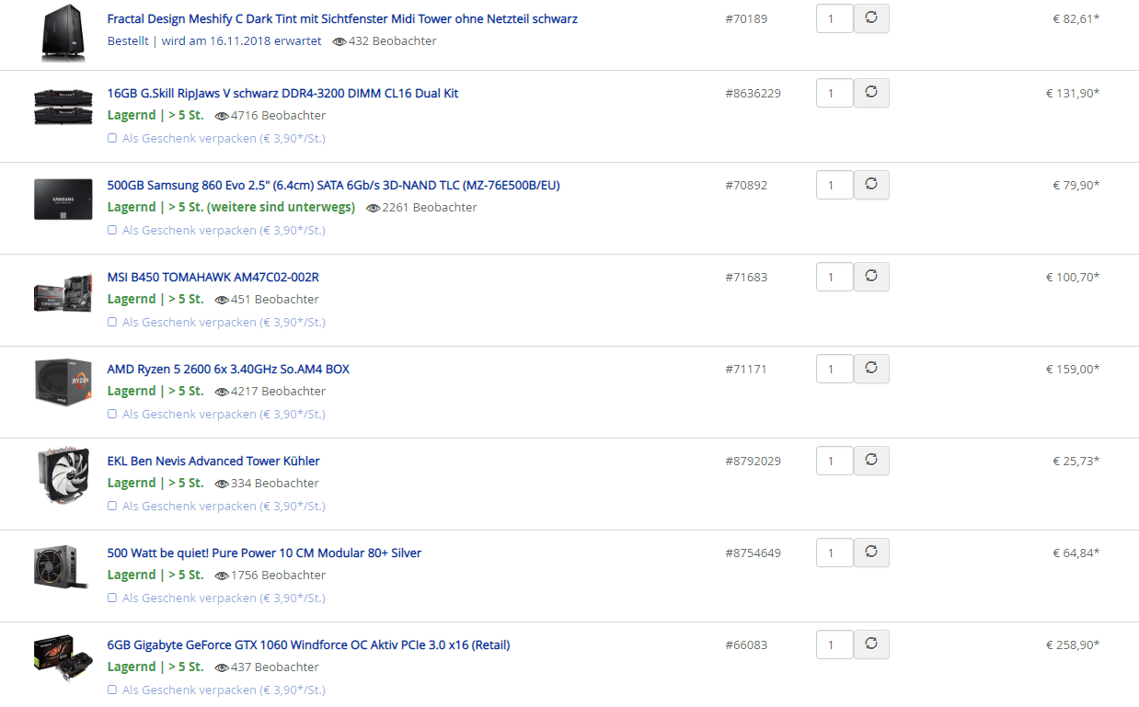Open the 500 Watt be quiet! Pure Power link
The image size is (1139, 707).
[x=264, y=553]
